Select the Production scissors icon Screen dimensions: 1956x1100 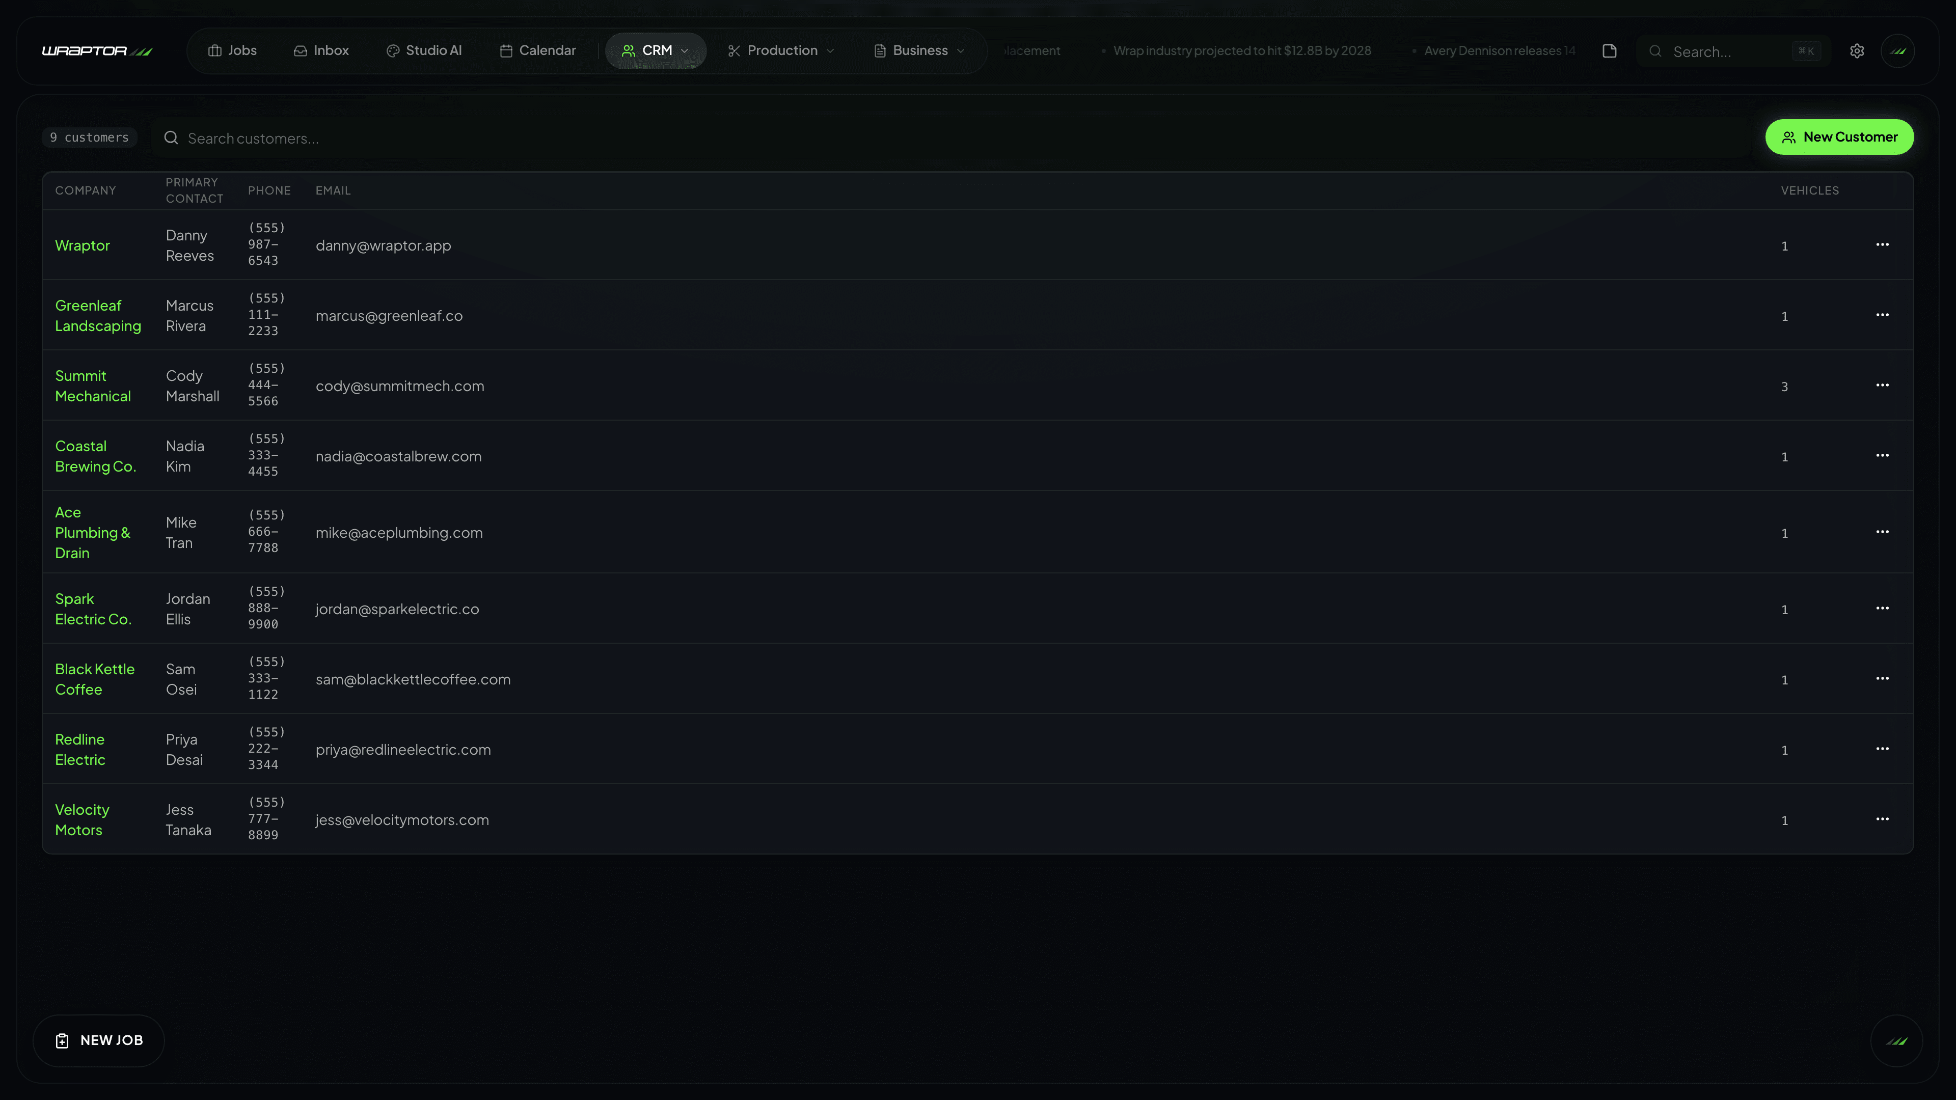[733, 50]
